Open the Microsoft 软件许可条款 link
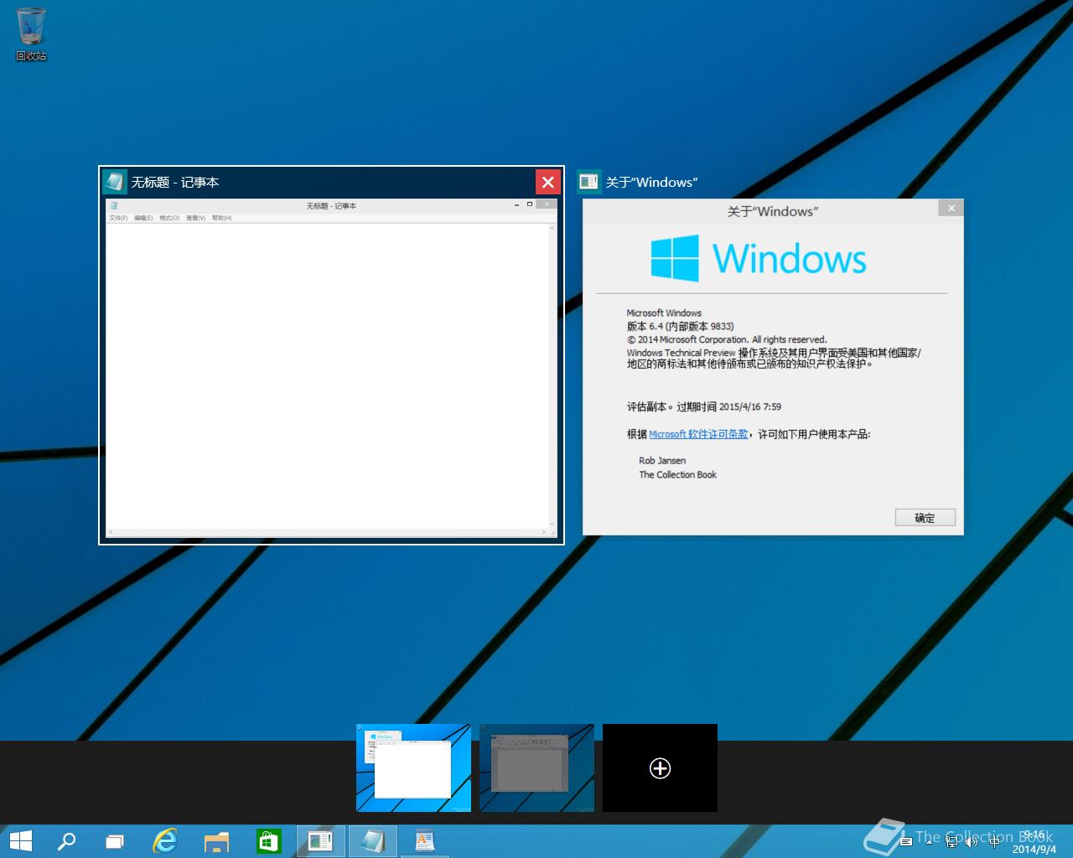This screenshot has height=858, width=1073. 698,434
